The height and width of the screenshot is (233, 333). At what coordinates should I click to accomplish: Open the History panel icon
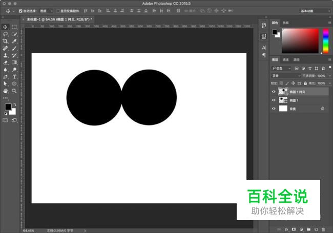click(x=264, y=26)
